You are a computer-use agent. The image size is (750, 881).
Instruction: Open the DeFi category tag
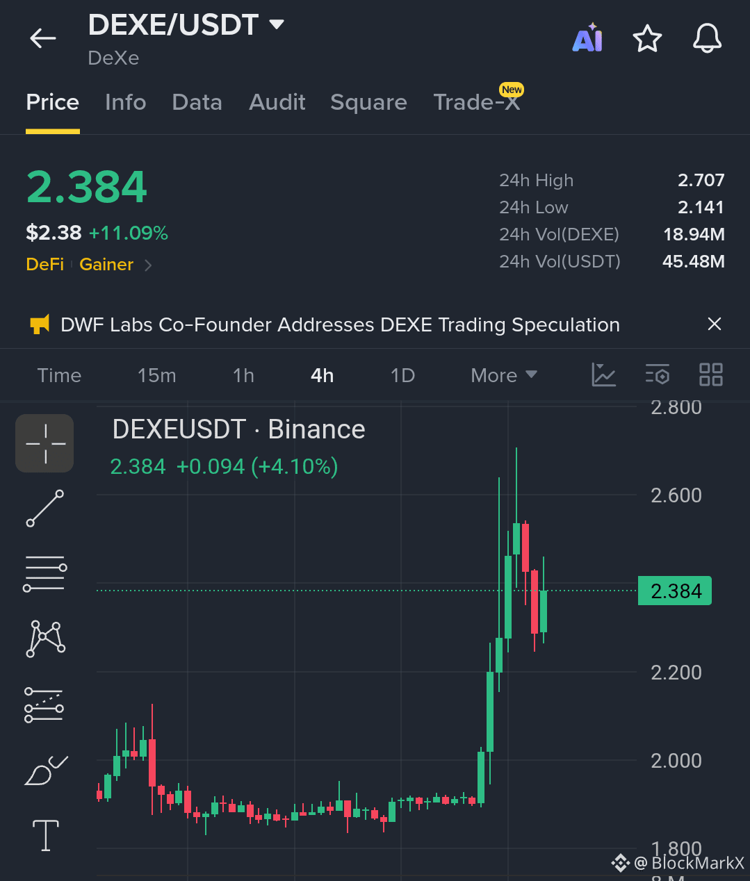pyautogui.click(x=45, y=265)
